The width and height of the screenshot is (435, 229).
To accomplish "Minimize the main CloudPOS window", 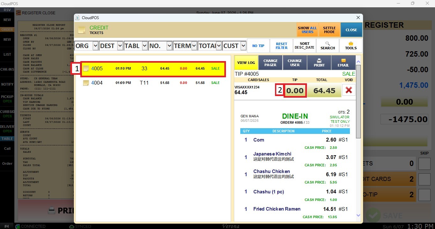I will click(x=398, y=3).
